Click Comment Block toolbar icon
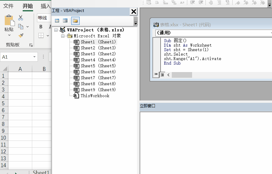The image size is (272, 174). [x=219, y=2]
